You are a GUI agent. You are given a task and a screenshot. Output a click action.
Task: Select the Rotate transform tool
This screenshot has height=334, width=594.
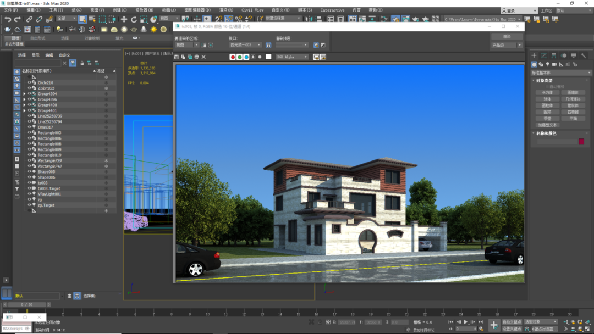134,19
